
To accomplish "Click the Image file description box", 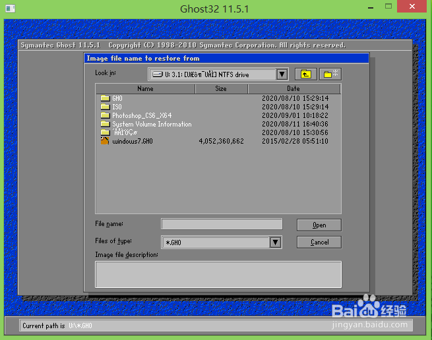I will pos(218,275).
